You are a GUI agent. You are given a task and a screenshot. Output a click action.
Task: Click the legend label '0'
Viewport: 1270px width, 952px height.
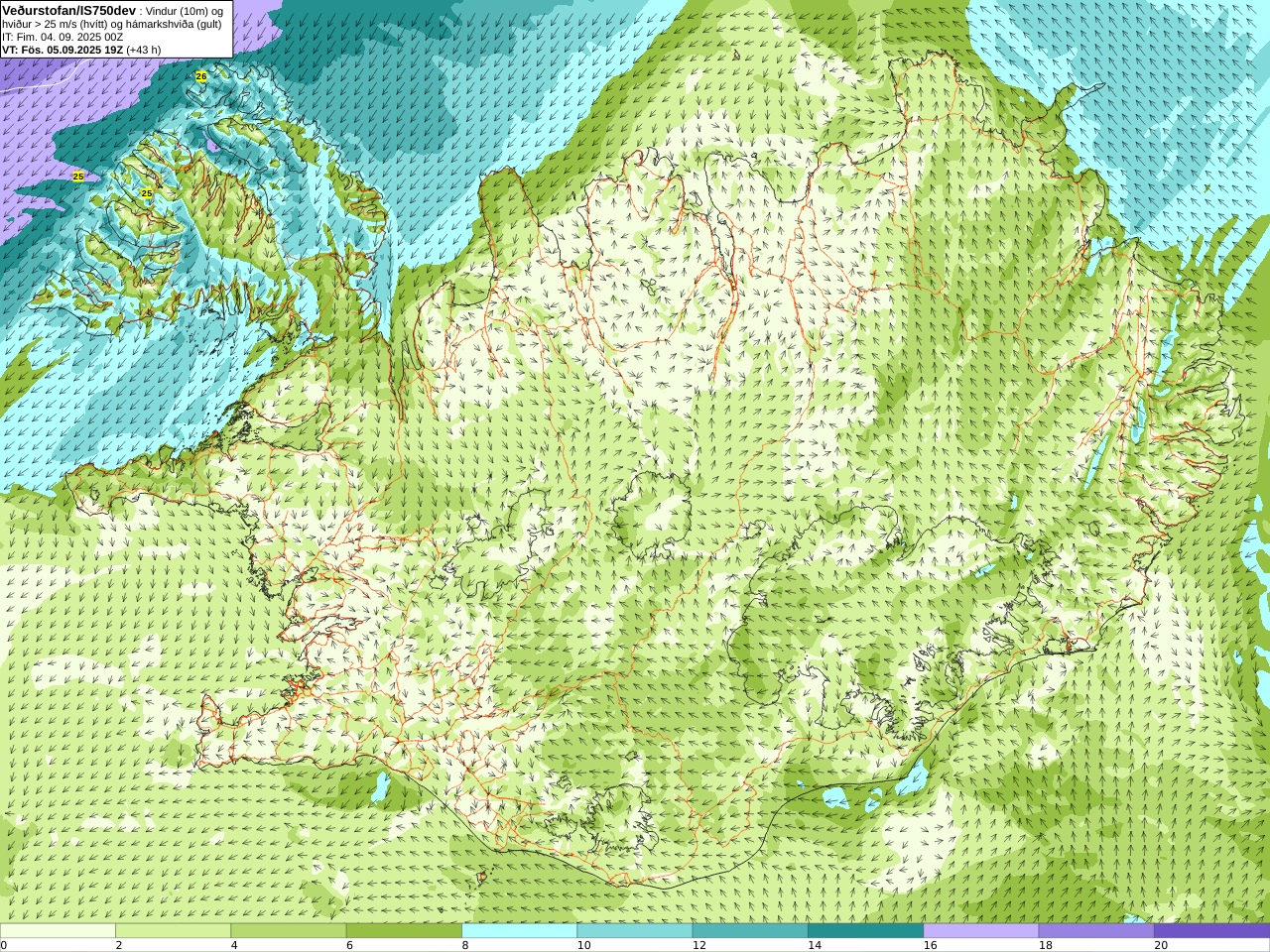(x=4, y=945)
